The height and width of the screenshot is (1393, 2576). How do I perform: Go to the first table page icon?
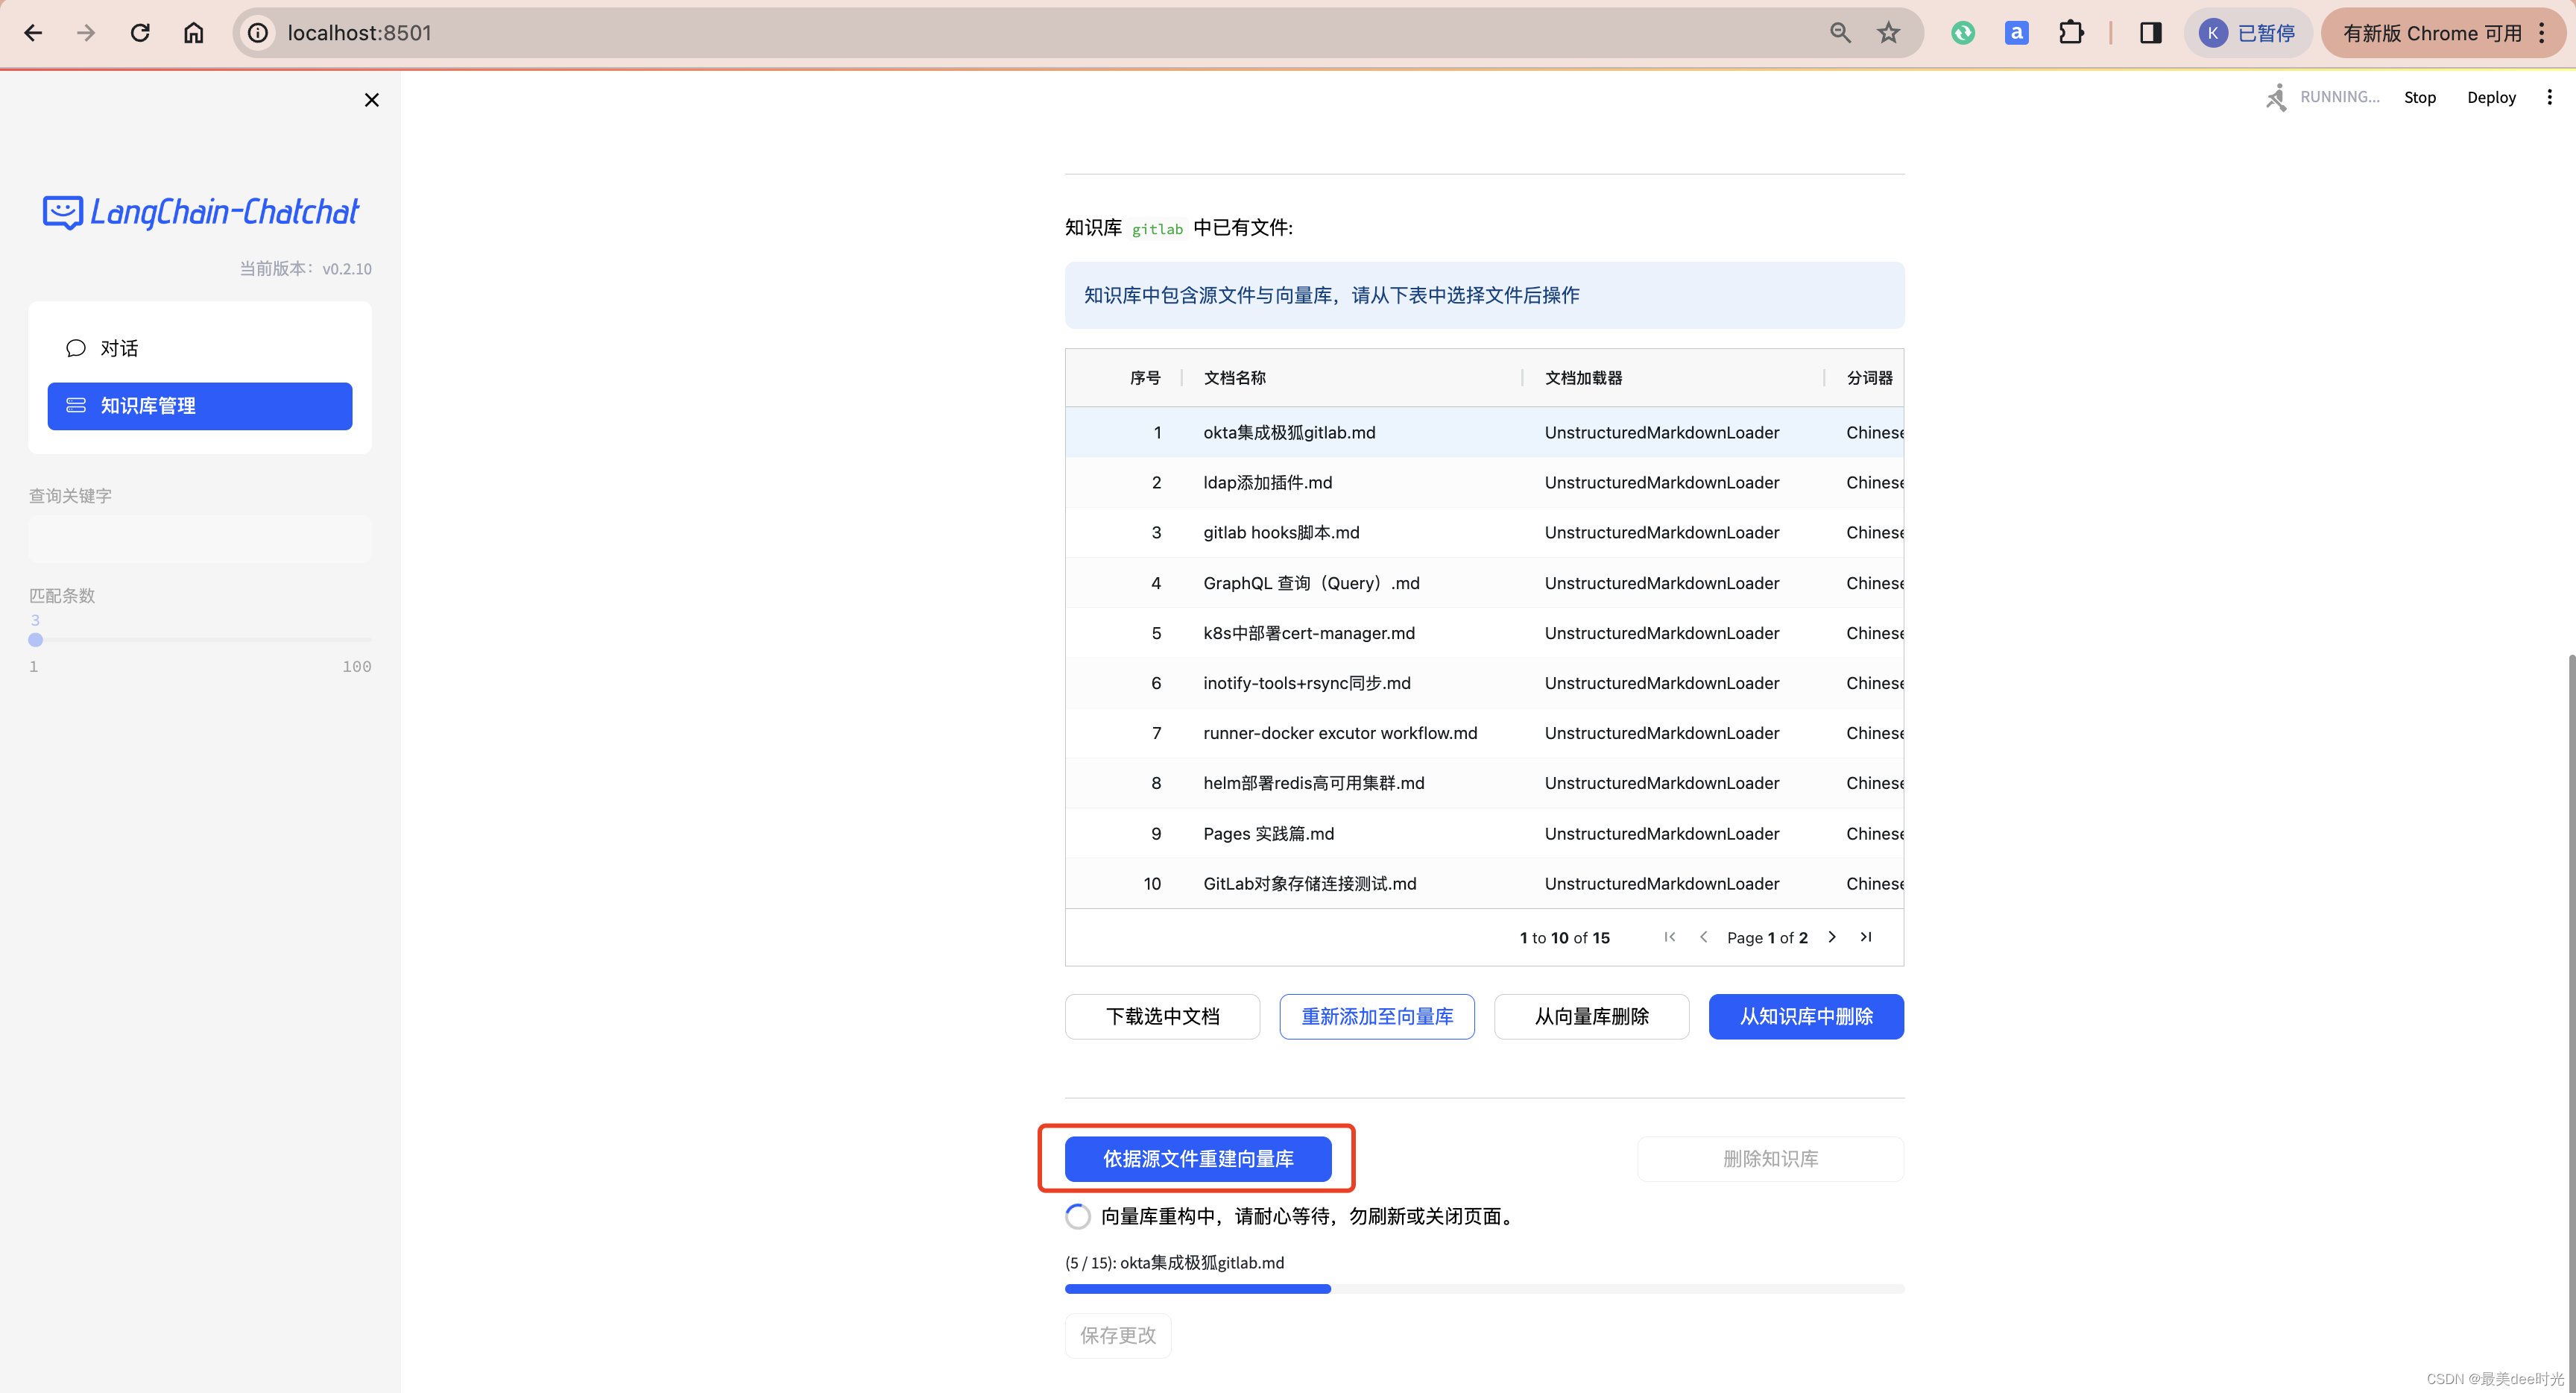(x=1669, y=937)
